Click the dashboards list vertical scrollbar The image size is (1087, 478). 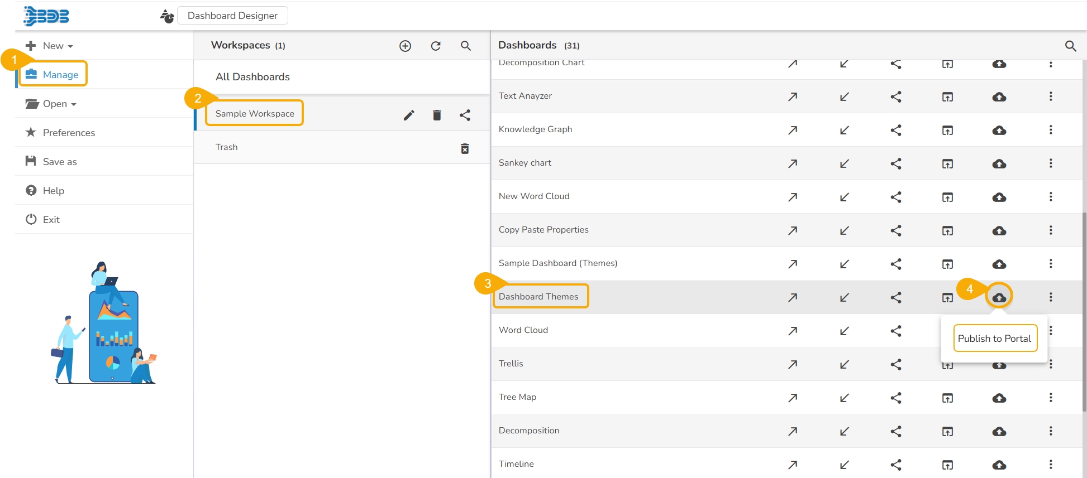[x=1084, y=311]
